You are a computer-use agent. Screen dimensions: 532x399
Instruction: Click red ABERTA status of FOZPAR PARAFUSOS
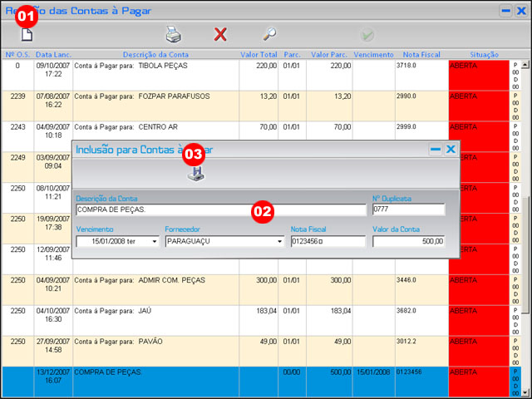477,105
